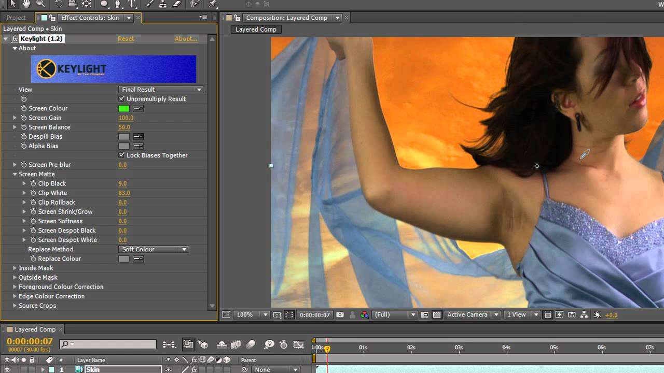Toggle mask and shape path visibility
The width and height of the screenshot is (664, 373).
(289, 314)
